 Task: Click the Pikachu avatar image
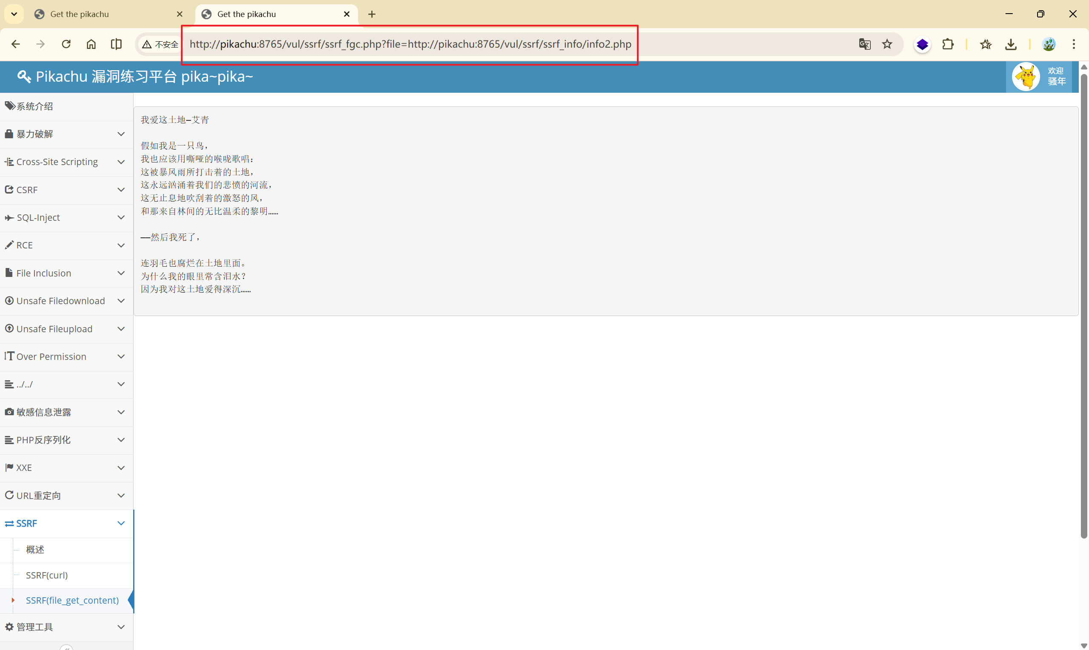click(x=1026, y=77)
